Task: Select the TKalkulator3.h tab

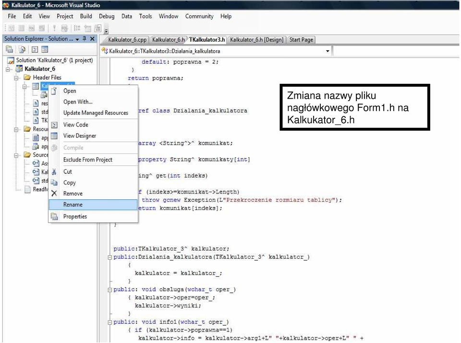Action: tap(207, 40)
